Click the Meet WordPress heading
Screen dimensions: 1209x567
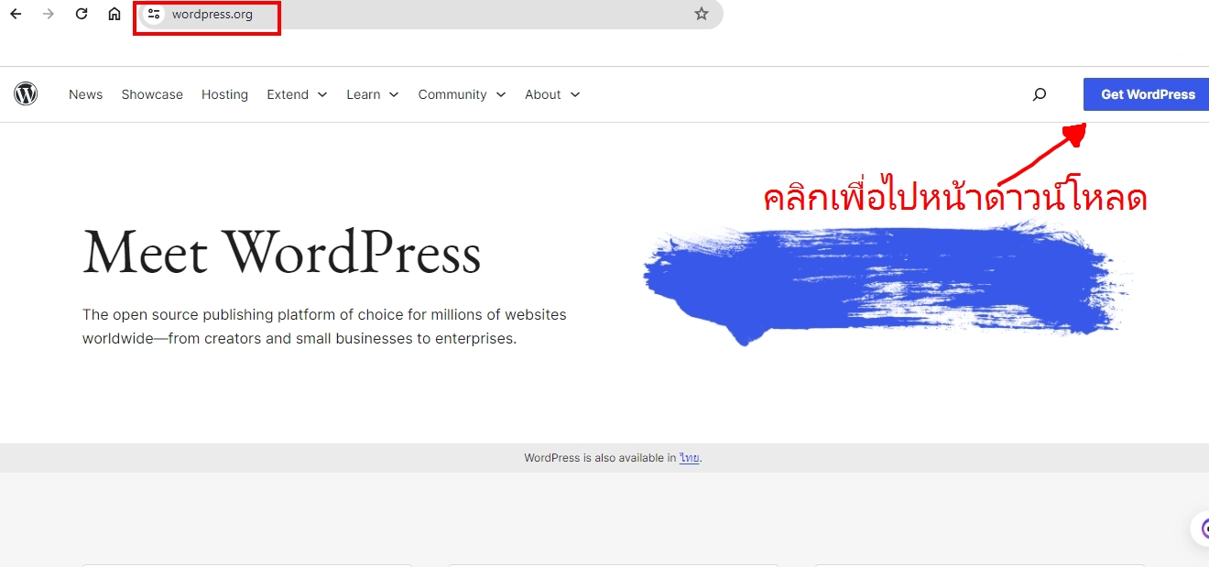tap(282, 252)
